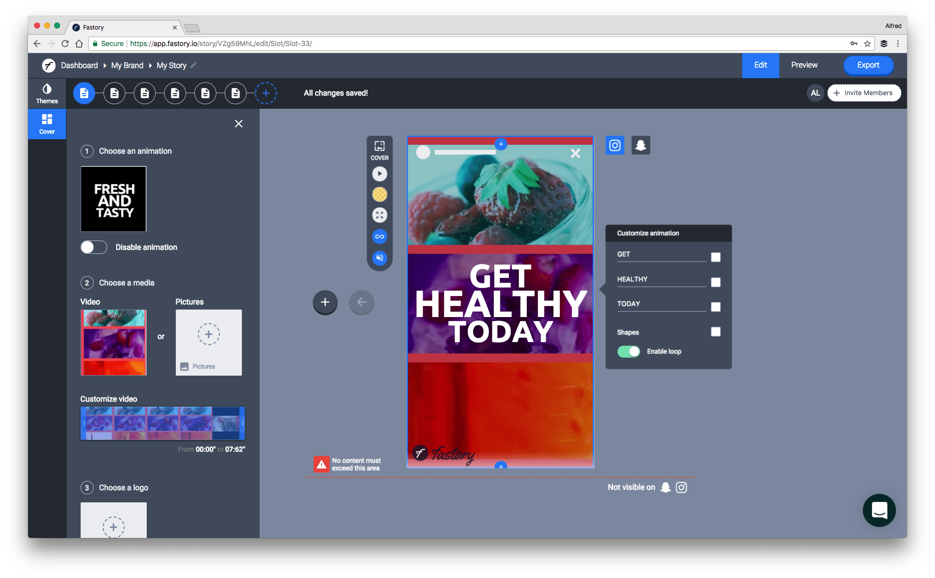Open the background pattern icon in cover toolbar
Screen dimensions: 935x578
380,194
